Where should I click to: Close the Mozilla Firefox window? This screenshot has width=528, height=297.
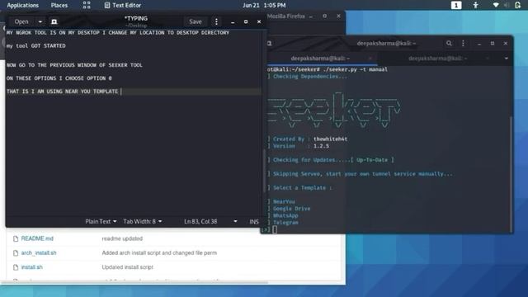point(338,16)
